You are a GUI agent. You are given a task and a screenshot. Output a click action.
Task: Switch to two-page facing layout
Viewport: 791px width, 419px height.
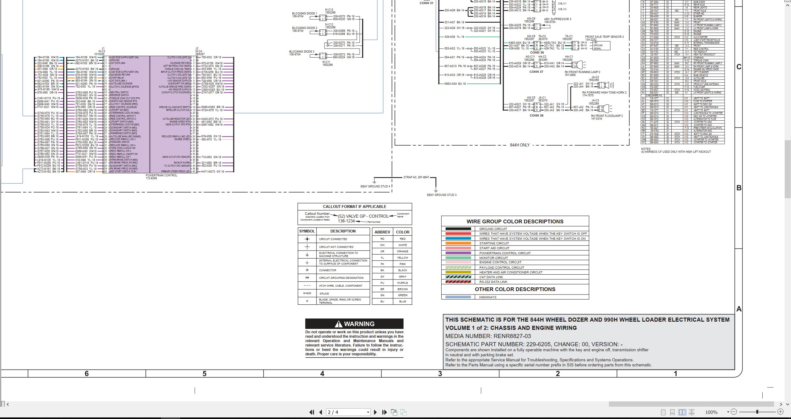[x=682, y=412]
